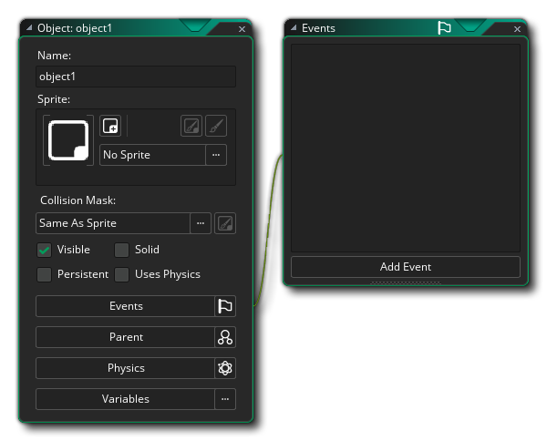Enable the Uses Physics checkbox
The image size is (547, 441).
[x=121, y=274]
